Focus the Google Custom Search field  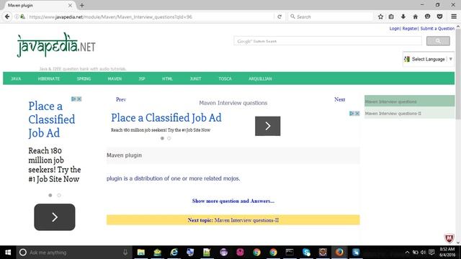point(328,41)
